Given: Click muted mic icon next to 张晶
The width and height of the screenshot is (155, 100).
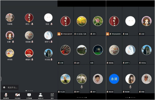Looking at the screenshot, I should click(x=51, y=24).
